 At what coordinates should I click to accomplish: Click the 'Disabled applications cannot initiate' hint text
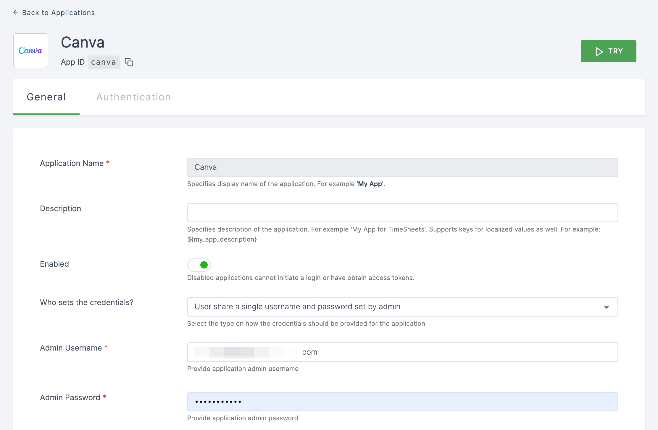[301, 278]
